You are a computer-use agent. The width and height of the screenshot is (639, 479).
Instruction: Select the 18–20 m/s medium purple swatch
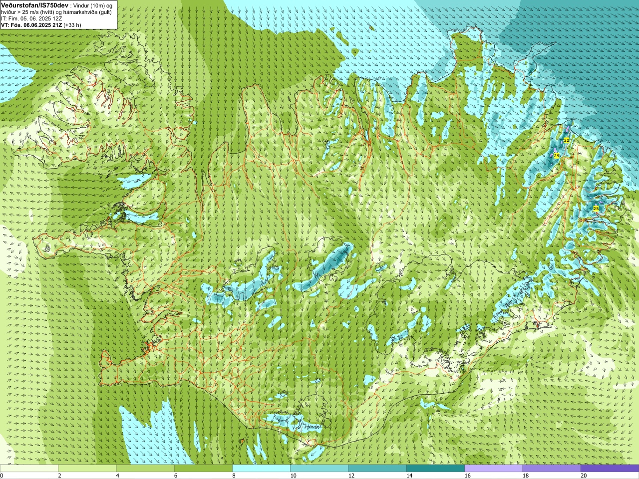552,469
